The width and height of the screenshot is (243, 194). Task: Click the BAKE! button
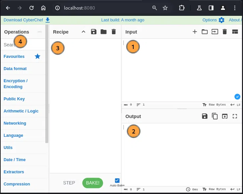pyautogui.click(x=93, y=183)
